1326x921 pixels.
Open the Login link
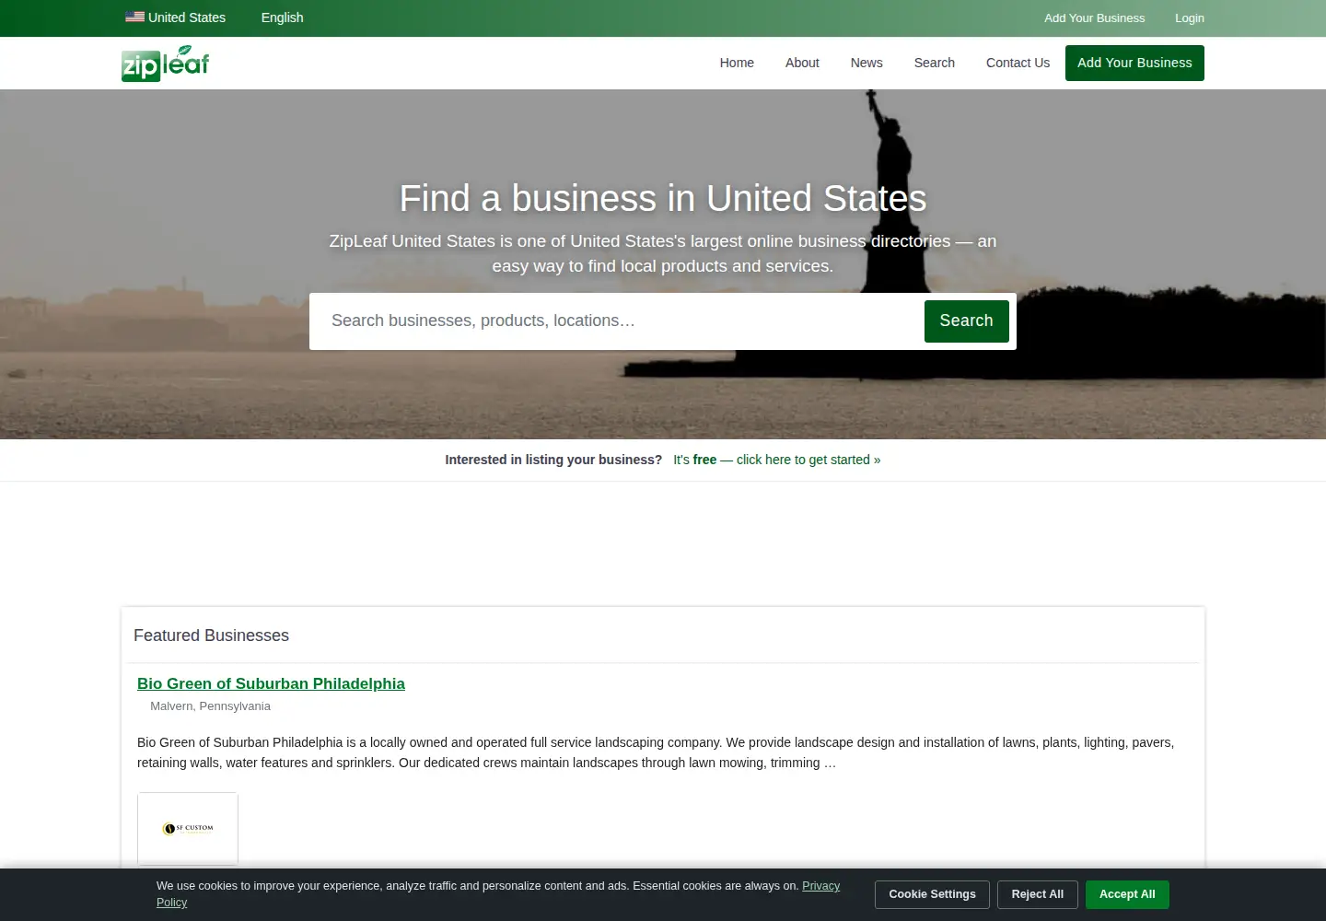1189,18
